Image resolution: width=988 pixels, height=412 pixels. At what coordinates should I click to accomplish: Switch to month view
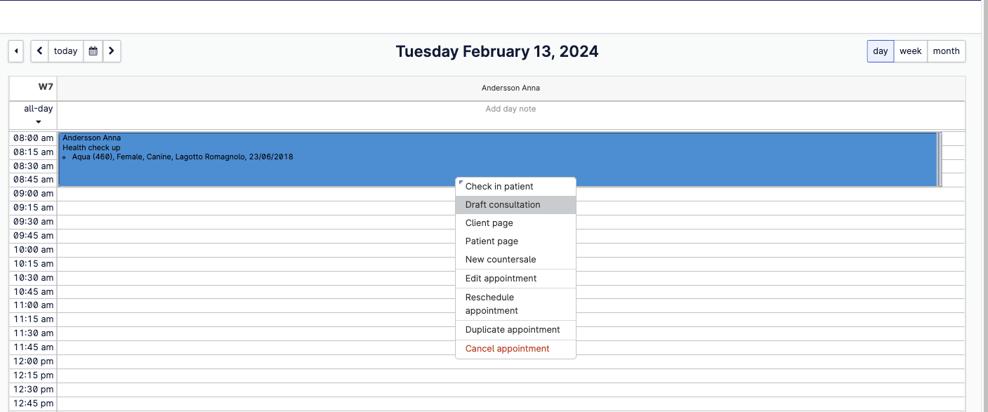(x=946, y=51)
